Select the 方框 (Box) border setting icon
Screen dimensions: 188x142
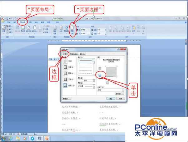65,67
